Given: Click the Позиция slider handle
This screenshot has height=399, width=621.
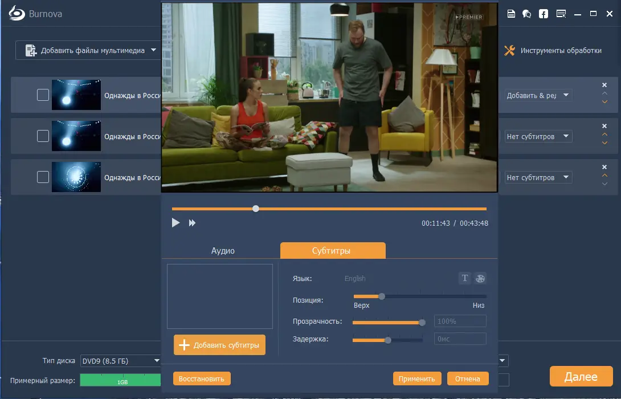Looking at the screenshot, I should coord(382,296).
